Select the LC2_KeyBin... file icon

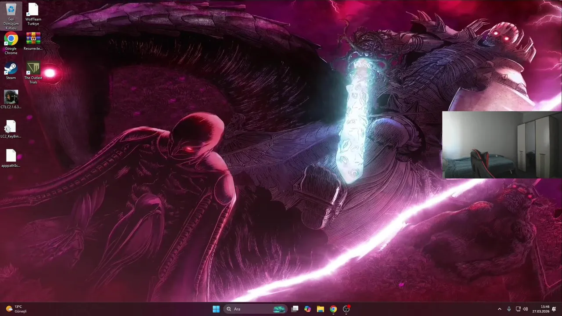(x=11, y=129)
